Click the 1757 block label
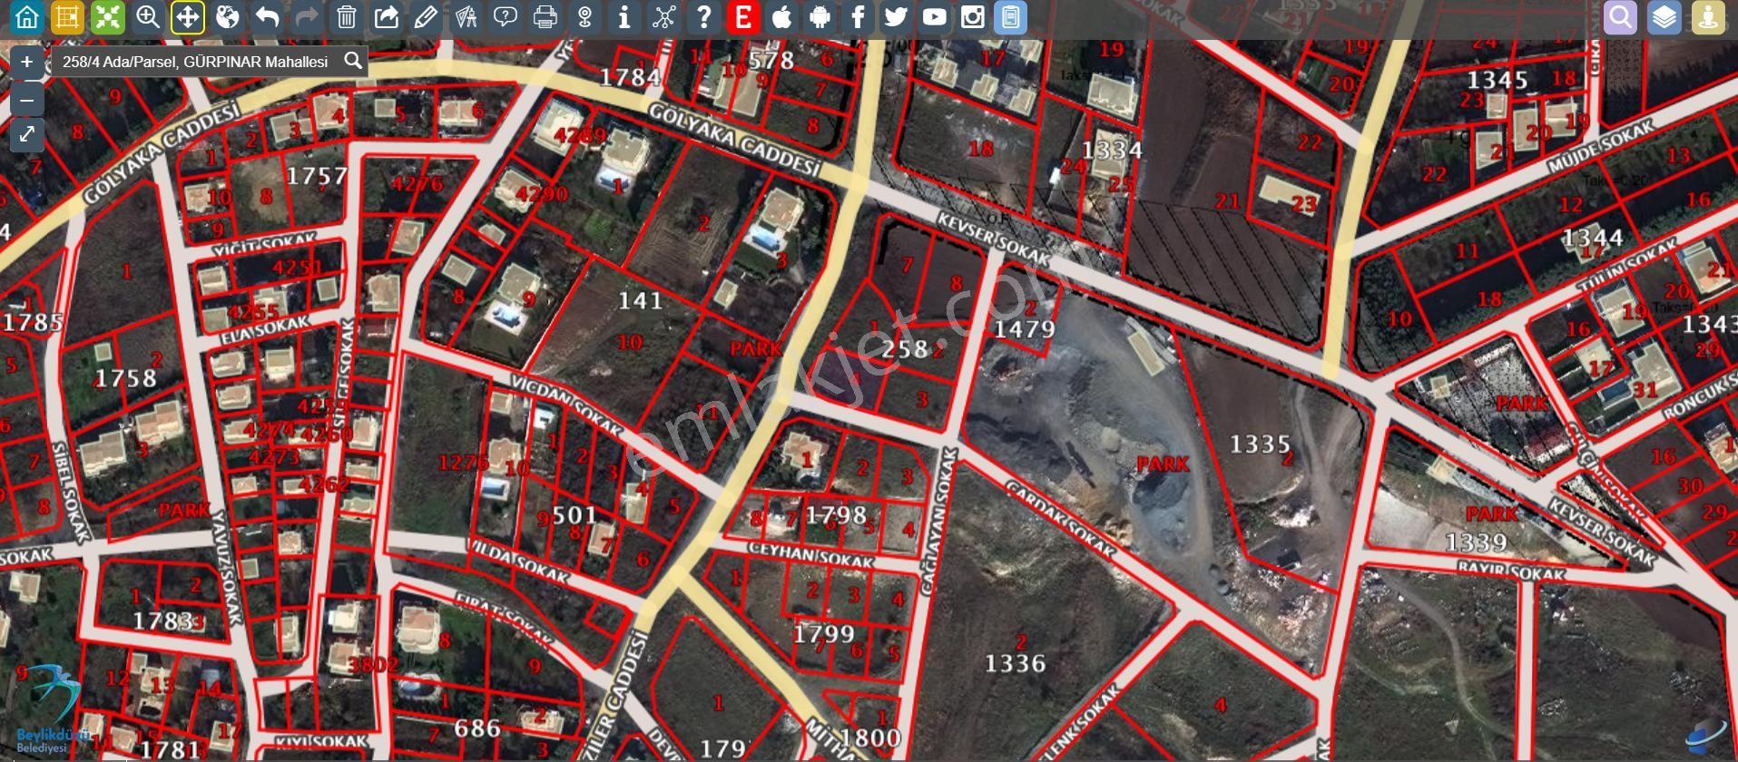The width and height of the screenshot is (1738, 762). coord(317,175)
